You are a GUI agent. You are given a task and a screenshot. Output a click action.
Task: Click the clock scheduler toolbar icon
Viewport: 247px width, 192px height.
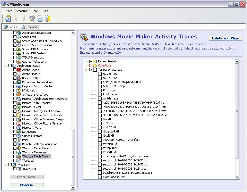(x=8, y=19)
